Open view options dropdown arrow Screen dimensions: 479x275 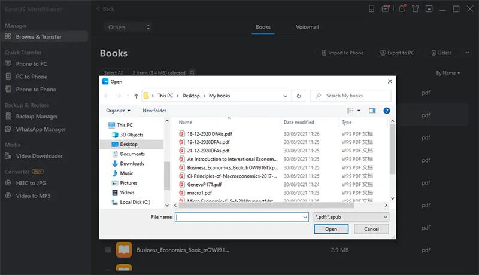pos(359,111)
